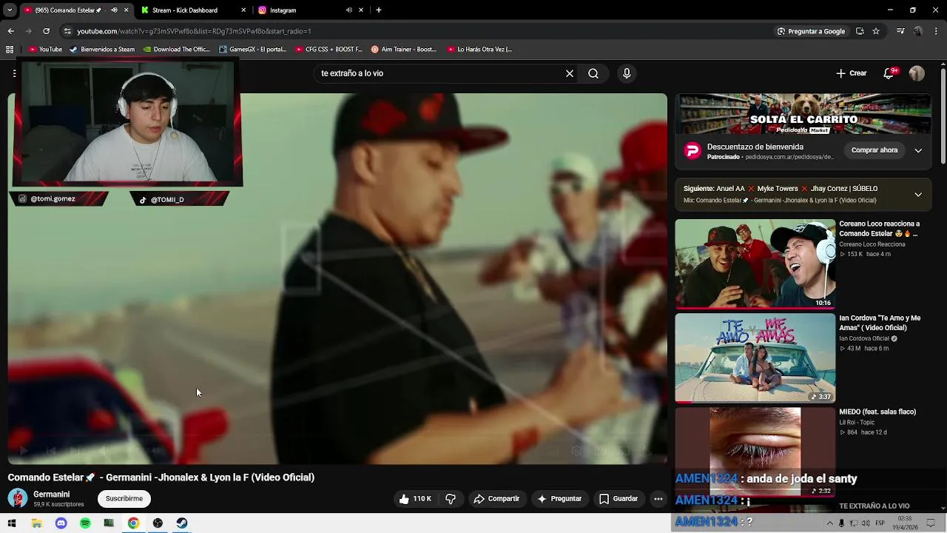Click the Windows Start button
The width and height of the screenshot is (947, 533).
point(12,523)
